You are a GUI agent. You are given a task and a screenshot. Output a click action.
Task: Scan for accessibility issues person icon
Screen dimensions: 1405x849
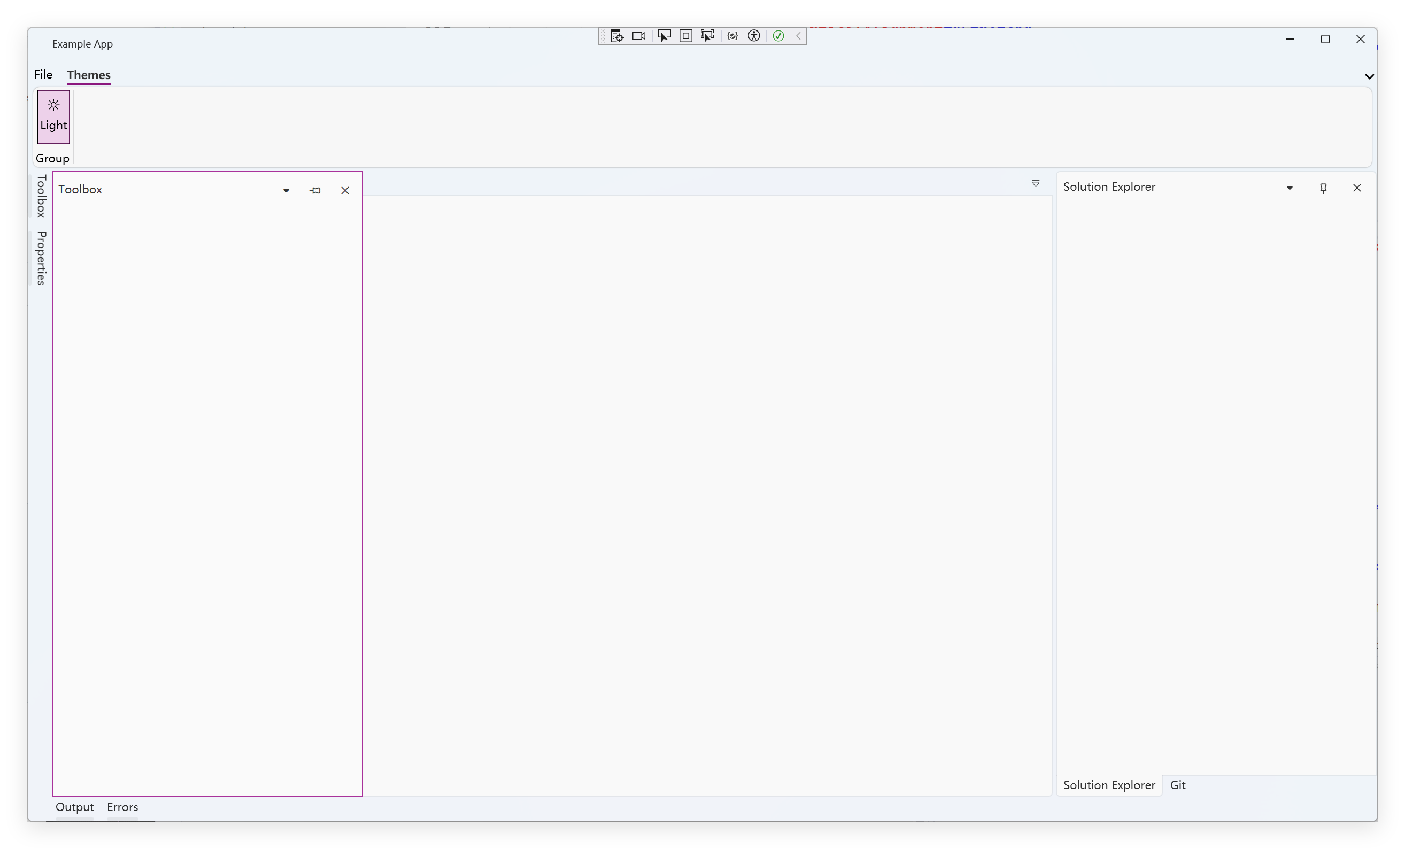[754, 36]
